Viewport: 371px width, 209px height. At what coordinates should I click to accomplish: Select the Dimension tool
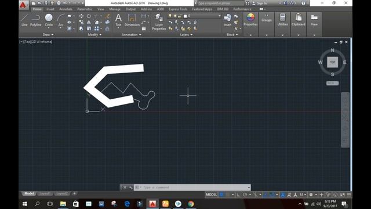[x=132, y=20]
